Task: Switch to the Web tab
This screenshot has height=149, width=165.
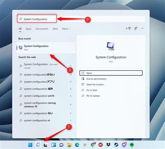Action: (x=55, y=29)
